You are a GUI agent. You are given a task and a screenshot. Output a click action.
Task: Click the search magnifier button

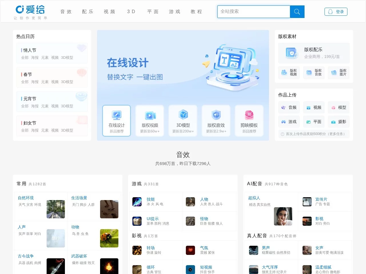297,12
